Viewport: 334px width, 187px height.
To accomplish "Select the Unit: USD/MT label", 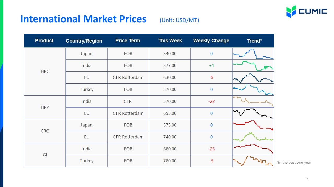I will (180, 20).
